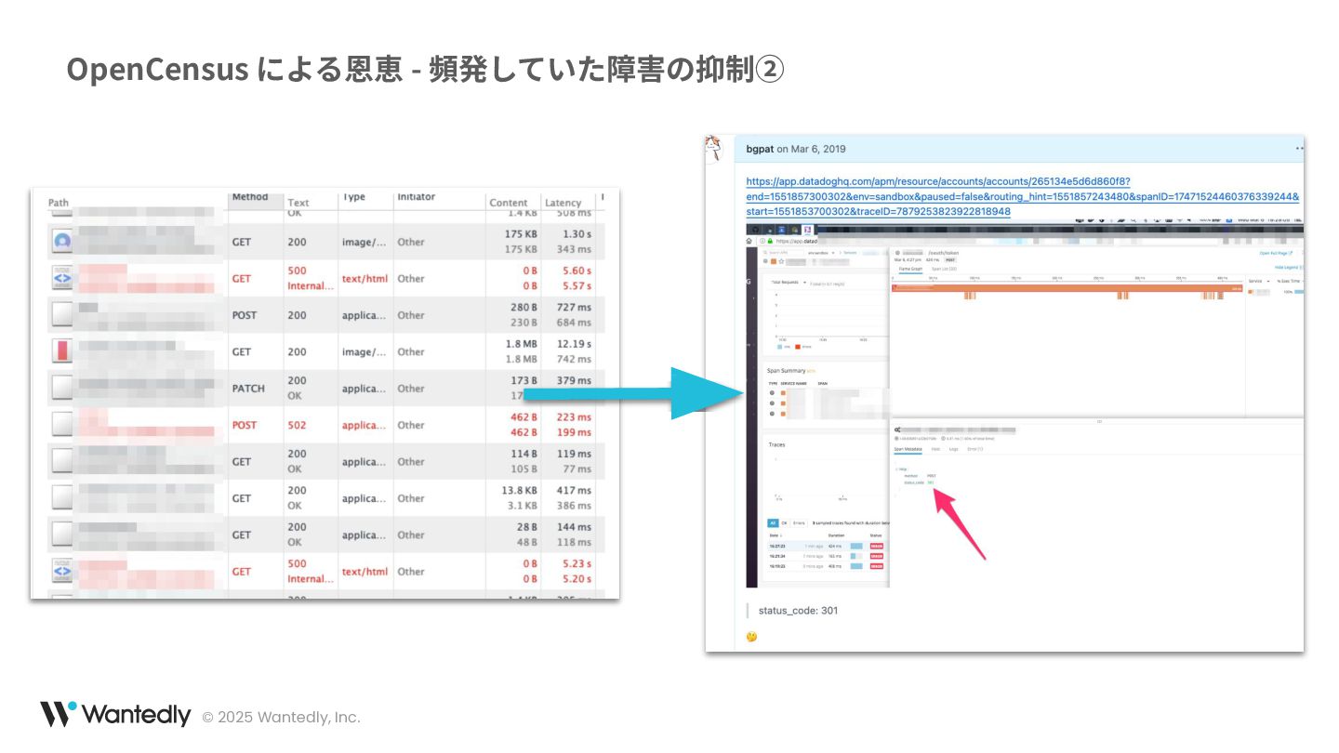This screenshot has height=753, width=1339.
Task: Sort by the Path column header
Action: 59,203
